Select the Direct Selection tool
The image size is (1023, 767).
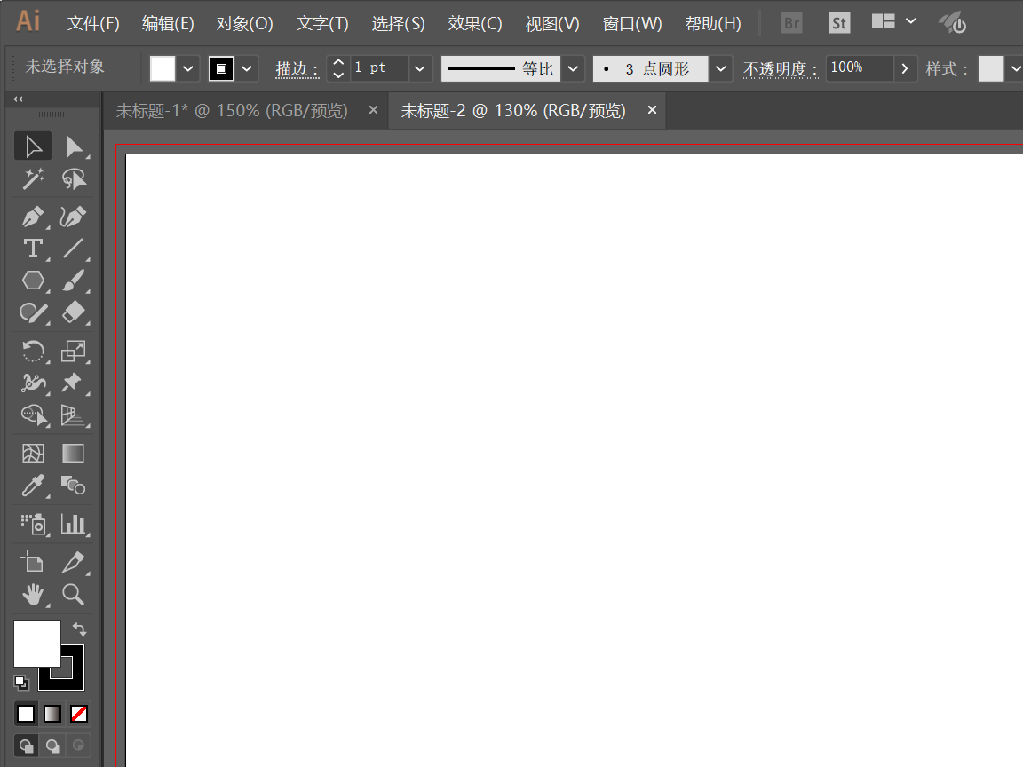[x=74, y=146]
